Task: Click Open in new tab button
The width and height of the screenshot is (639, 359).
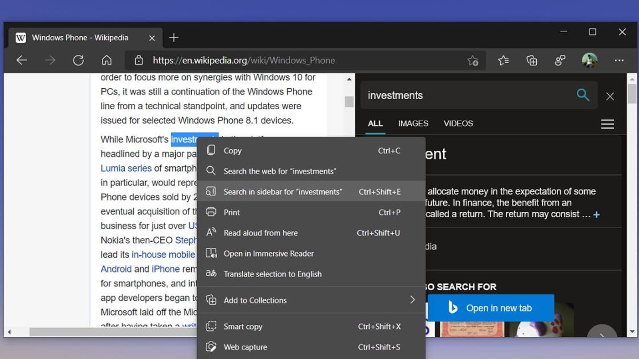Action: tap(491, 308)
